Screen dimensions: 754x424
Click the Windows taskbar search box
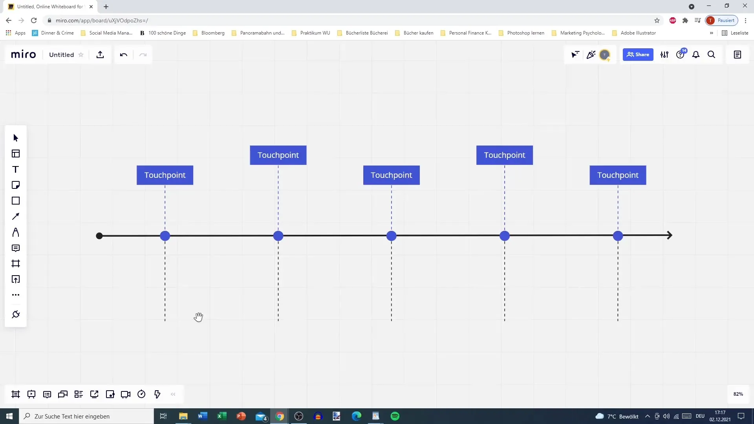click(x=86, y=416)
